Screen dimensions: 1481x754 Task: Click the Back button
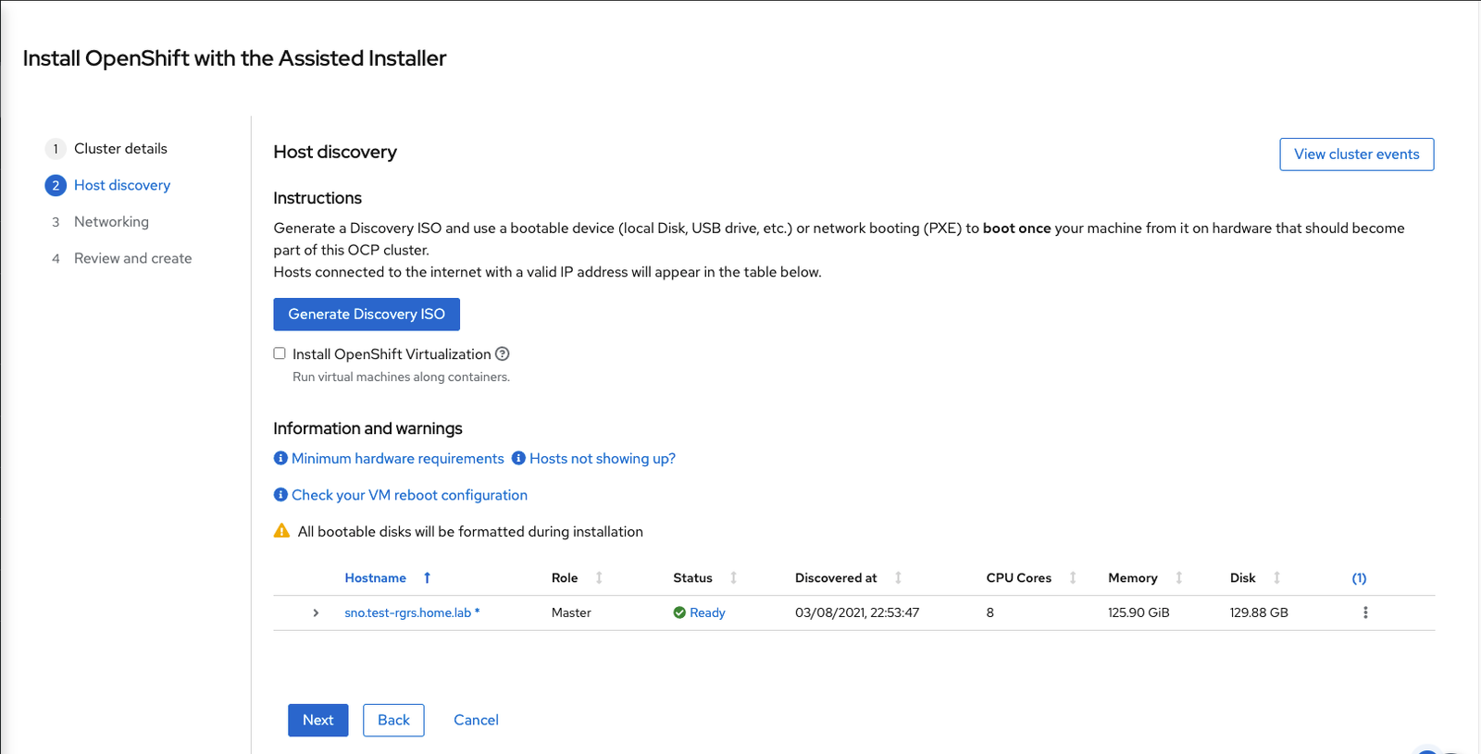(393, 720)
